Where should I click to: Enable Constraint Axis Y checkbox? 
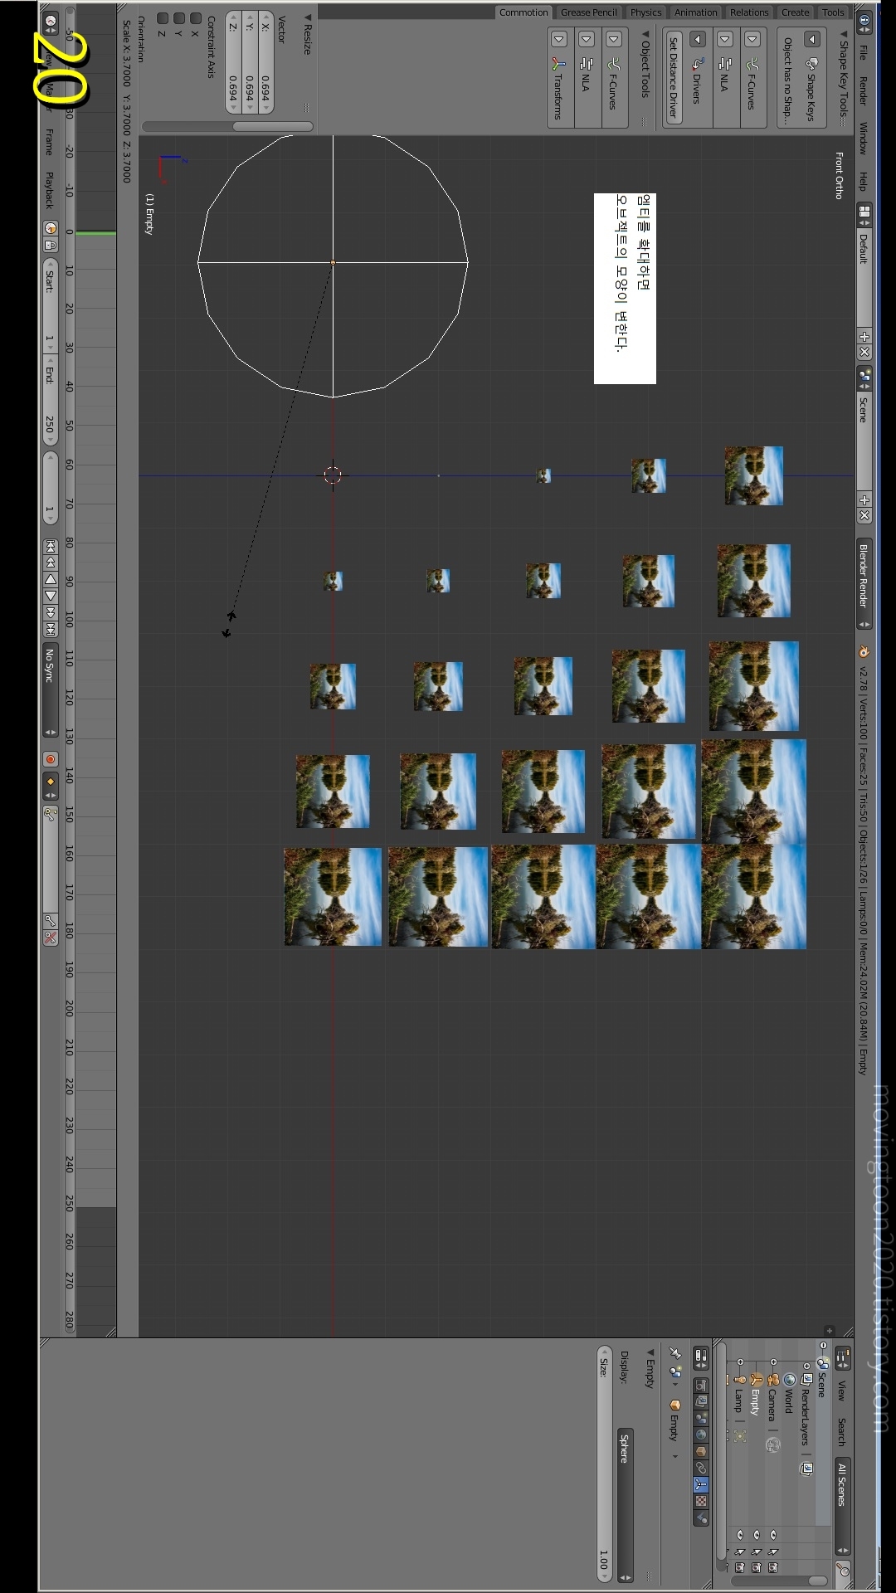click(179, 18)
